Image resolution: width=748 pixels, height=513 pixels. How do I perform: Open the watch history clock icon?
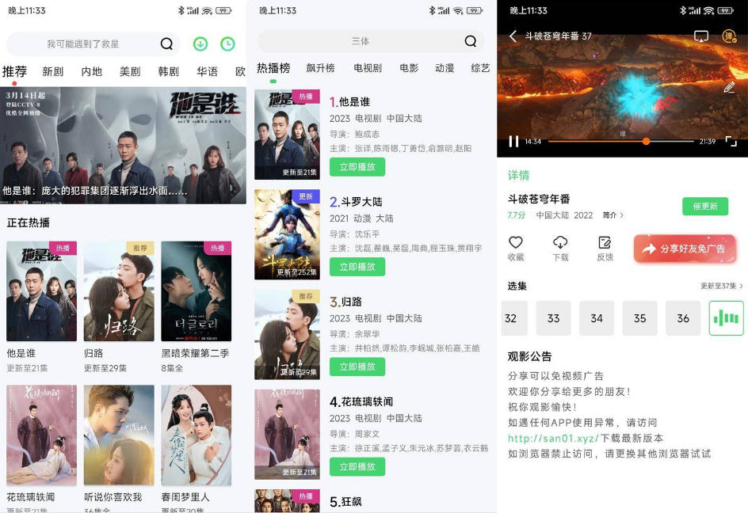(x=227, y=44)
